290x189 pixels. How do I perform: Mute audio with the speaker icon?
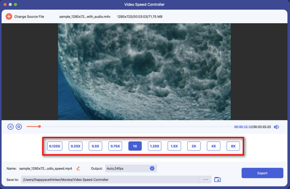pyautogui.click(x=276, y=127)
